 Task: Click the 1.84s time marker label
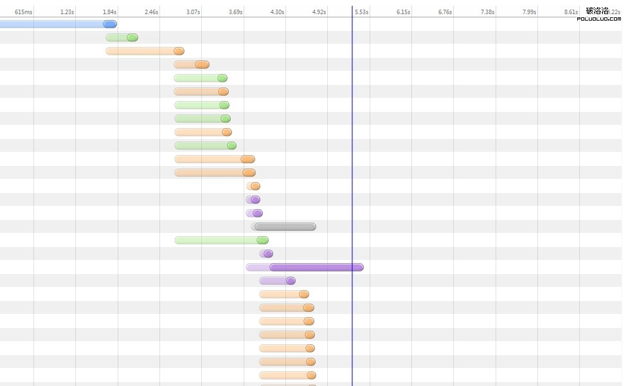(x=109, y=12)
